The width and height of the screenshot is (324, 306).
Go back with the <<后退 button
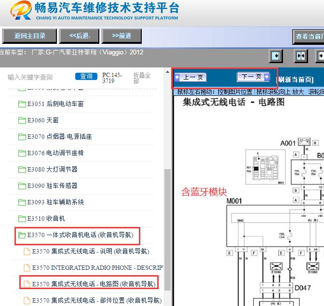tap(79, 36)
